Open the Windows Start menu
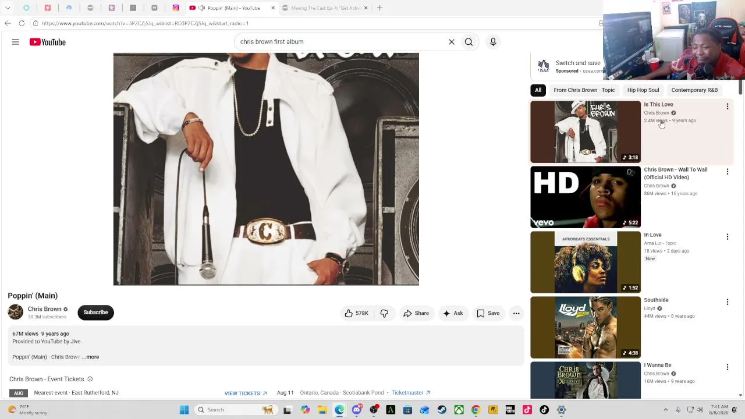Viewport: 745px width, 419px height. (184, 410)
